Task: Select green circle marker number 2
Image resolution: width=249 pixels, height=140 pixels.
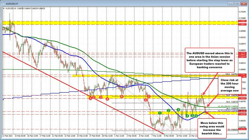Action: pyautogui.click(x=168, y=110)
